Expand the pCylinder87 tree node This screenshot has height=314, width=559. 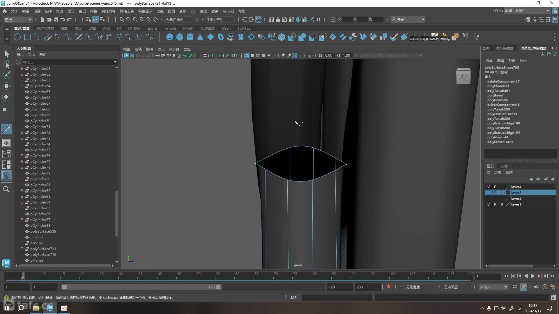[22, 220]
